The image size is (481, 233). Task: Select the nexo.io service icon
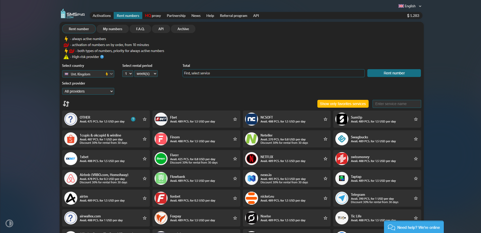pyautogui.click(x=251, y=178)
